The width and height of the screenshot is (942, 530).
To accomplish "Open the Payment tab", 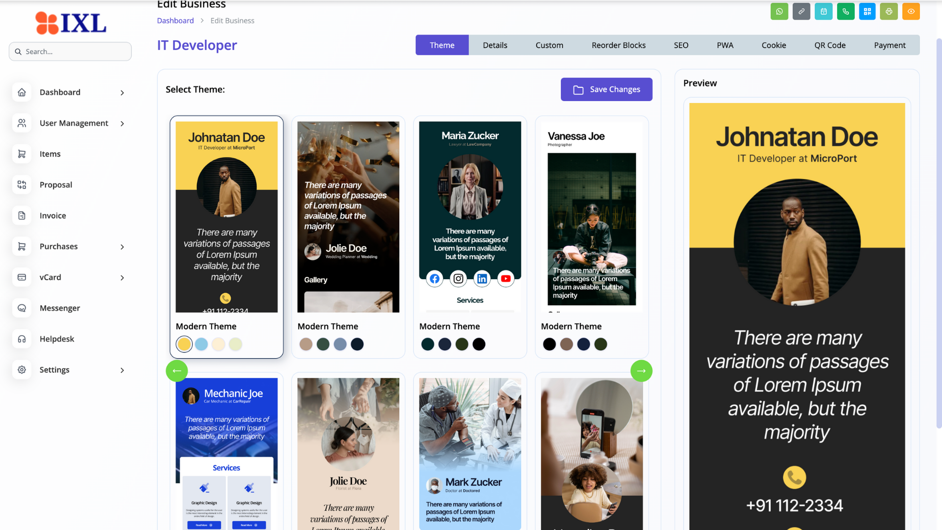I will [x=890, y=45].
